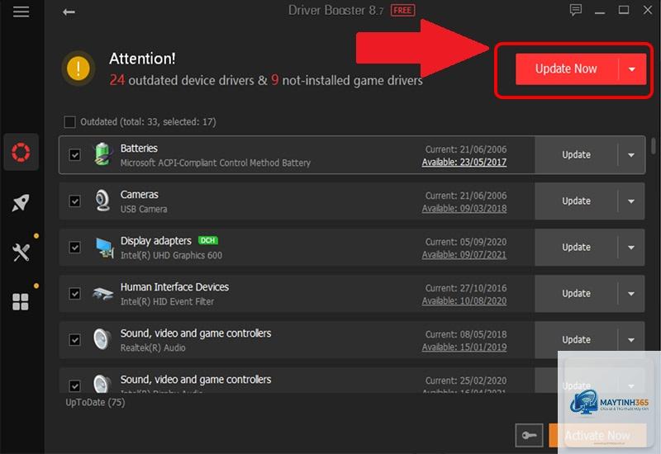
Task: Click the Realtek Audio speaker icon
Action: 102,339
